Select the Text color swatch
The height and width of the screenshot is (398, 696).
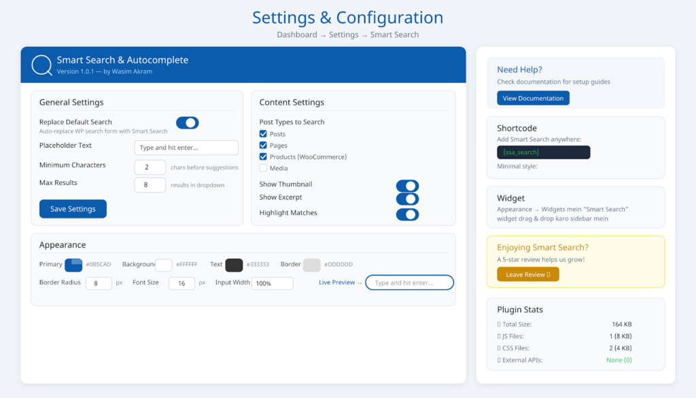click(234, 265)
